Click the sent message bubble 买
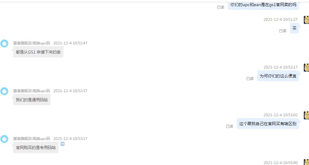The width and height of the screenshot is (309, 165). click(294, 28)
